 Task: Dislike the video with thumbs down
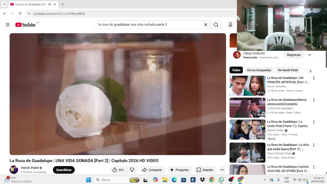[x=132, y=170]
